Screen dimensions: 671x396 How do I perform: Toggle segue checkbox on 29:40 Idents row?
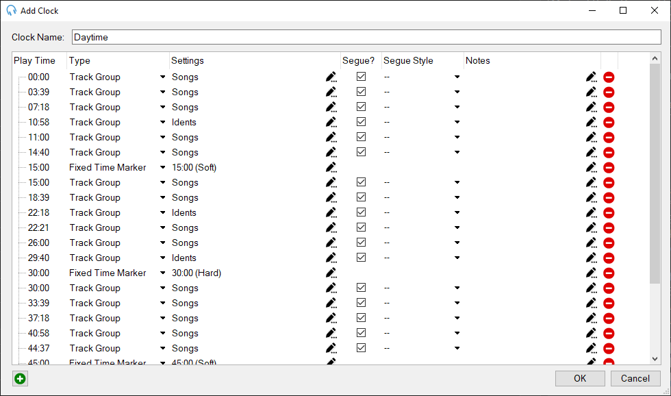point(361,258)
